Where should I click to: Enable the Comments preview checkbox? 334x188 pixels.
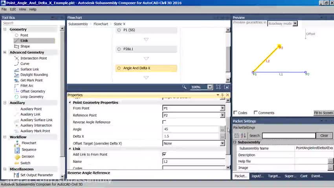256,112
